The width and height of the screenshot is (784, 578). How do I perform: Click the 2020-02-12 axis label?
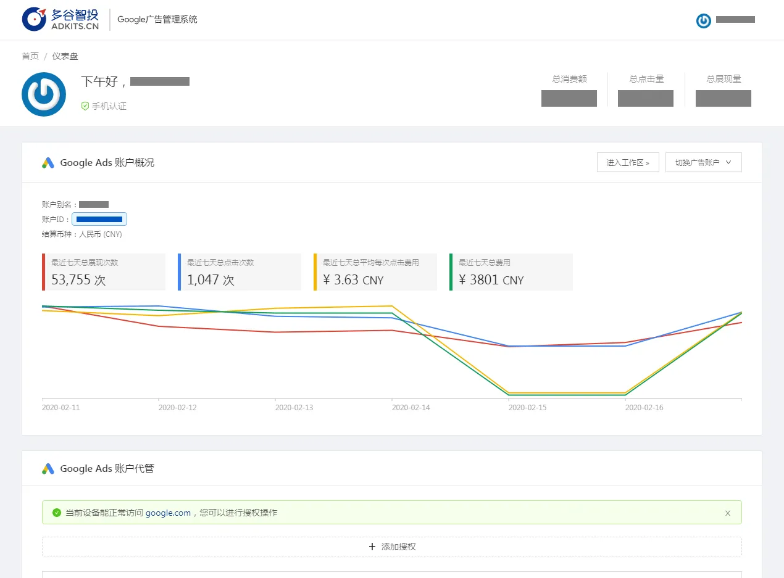tap(178, 408)
